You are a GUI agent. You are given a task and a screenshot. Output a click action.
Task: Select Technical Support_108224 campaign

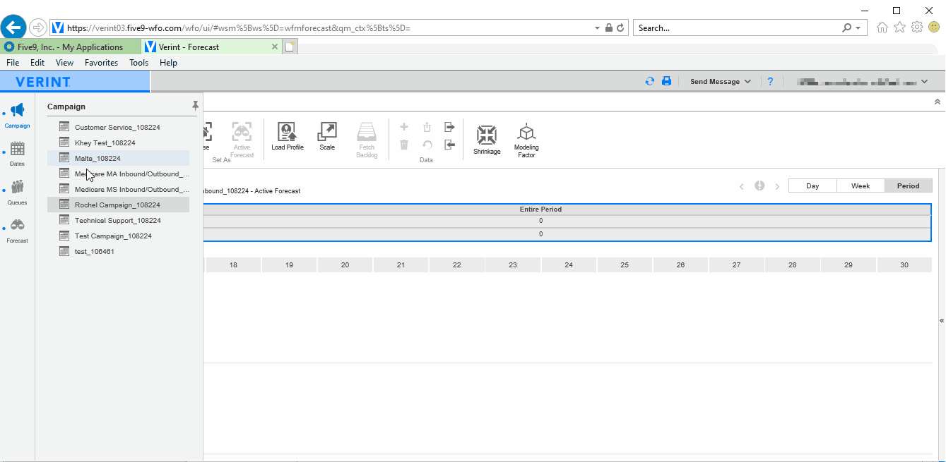coord(118,220)
